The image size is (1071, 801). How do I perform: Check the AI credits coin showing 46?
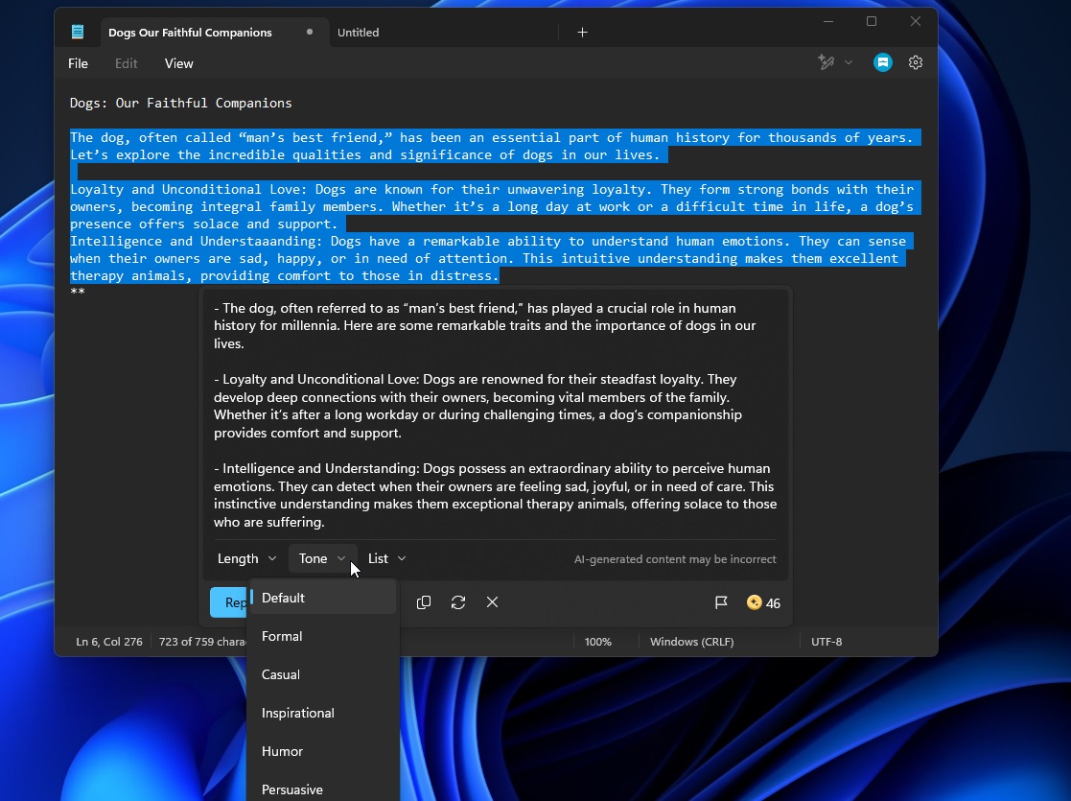tap(763, 602)
